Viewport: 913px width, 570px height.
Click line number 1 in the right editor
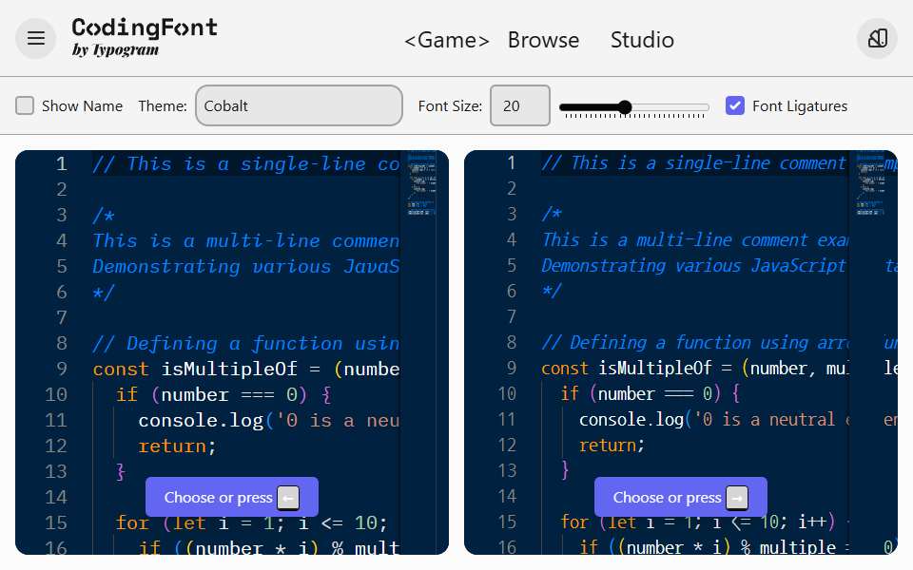(x=512, y=162)
